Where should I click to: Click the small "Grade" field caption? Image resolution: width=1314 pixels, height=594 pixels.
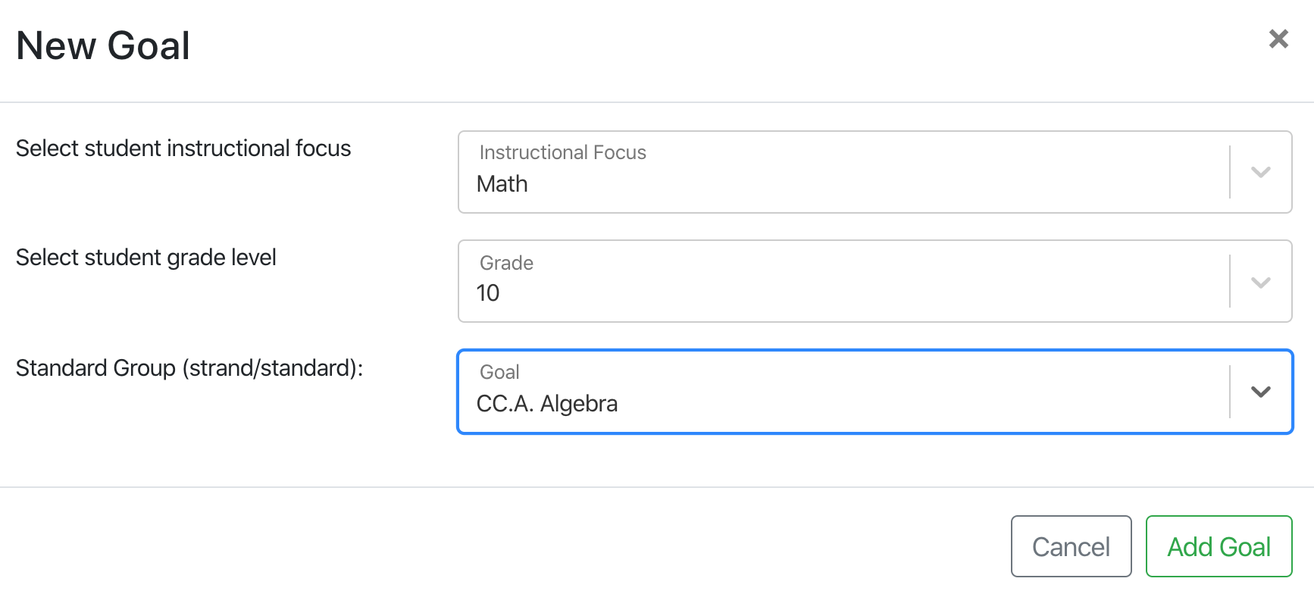pos(506,263)
